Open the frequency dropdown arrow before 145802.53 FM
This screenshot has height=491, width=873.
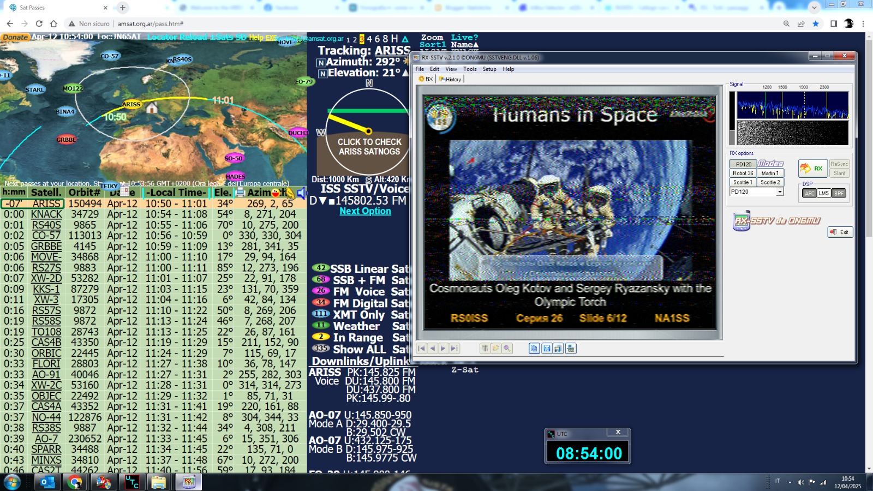pos(322,201)
